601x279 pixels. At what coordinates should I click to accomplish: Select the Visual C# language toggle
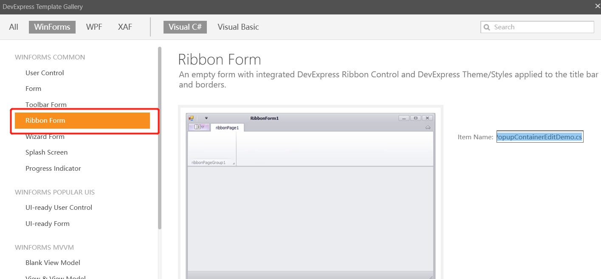(185, 27)
